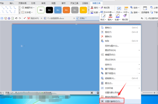Viewport: 158px width, 104px height.
Task: Click the Undo arrow icon
Action: click(16, 18)
